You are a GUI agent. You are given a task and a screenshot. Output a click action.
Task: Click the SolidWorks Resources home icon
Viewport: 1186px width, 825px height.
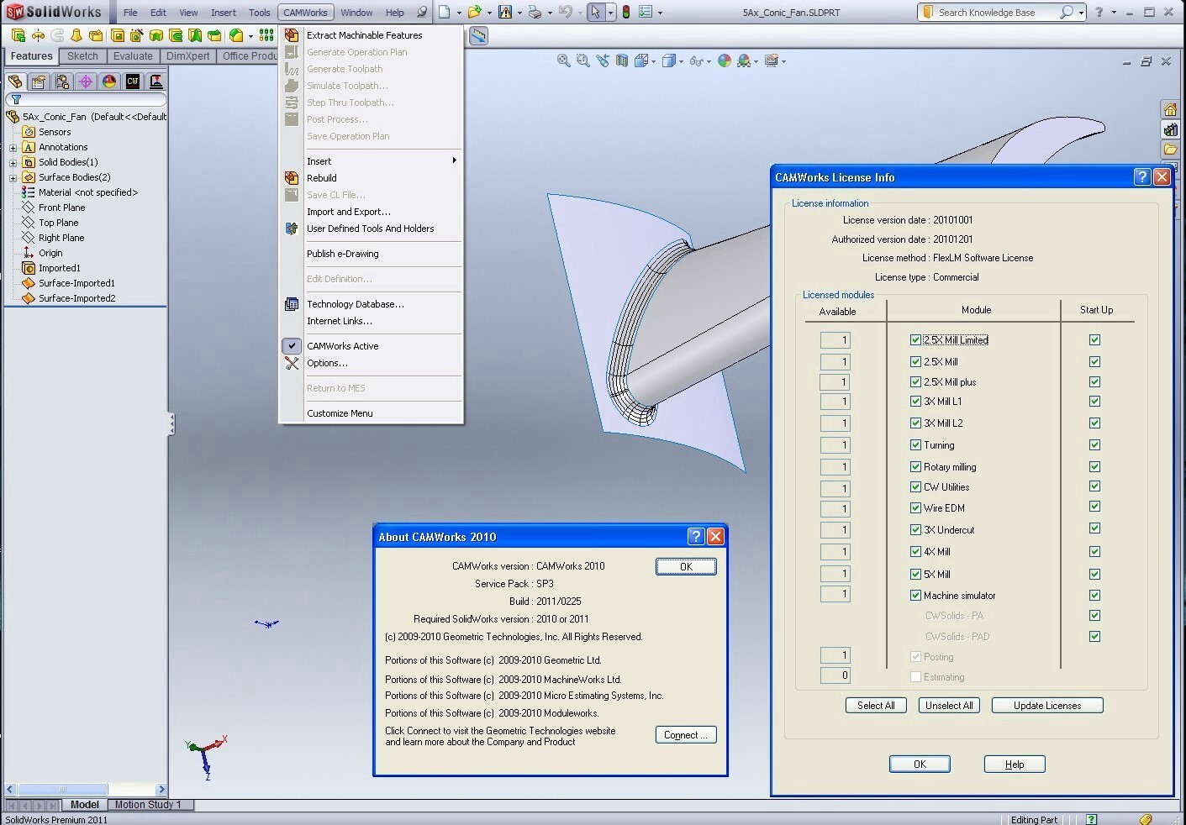click(x=1170, y=109)
